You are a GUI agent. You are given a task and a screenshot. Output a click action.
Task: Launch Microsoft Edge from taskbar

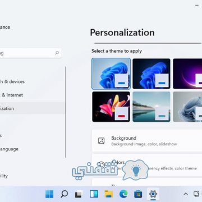pos(123,194)
